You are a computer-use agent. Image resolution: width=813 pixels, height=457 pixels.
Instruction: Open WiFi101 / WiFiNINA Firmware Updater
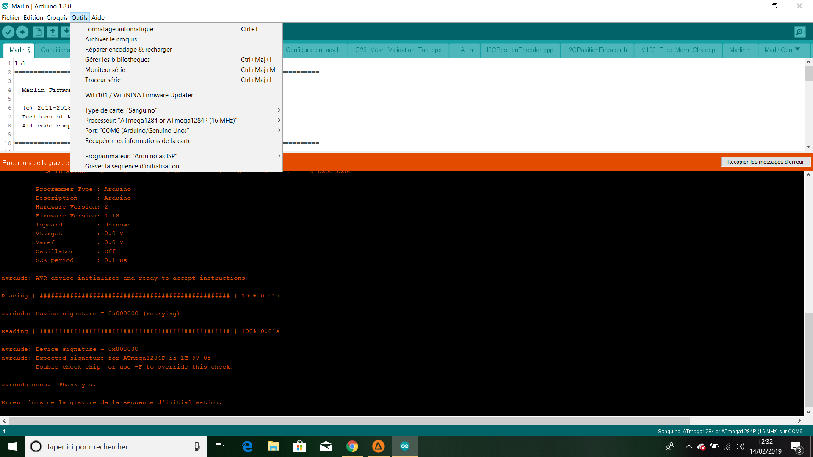(176, 95)
